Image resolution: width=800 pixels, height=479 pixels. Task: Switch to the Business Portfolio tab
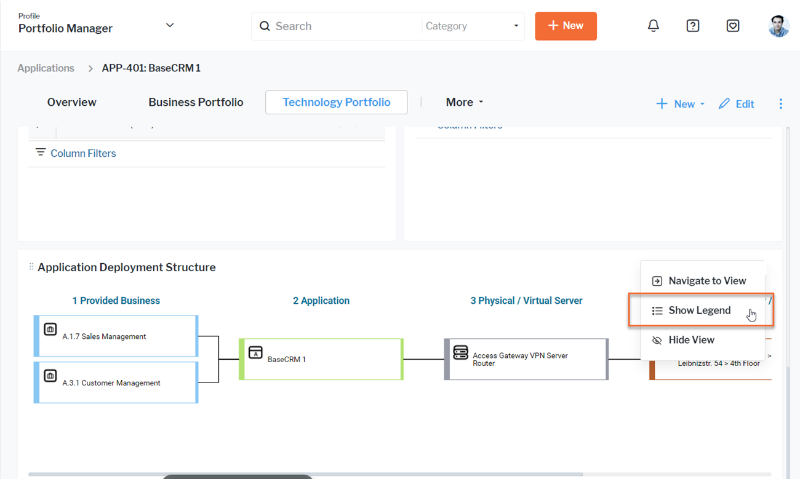coord(196,102)
